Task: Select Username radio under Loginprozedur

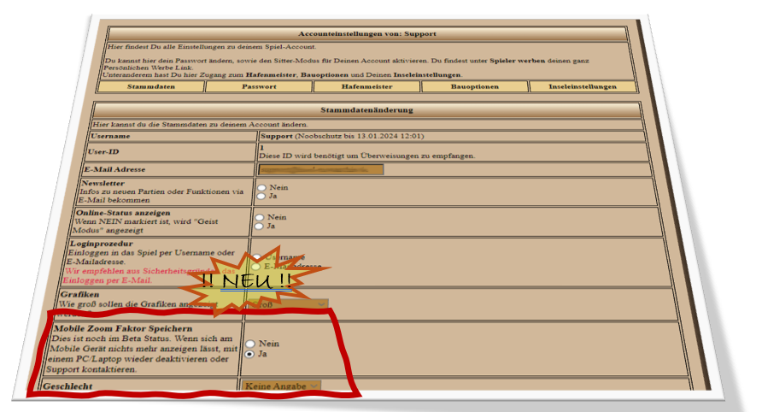Action: click(x=256, y=257)
